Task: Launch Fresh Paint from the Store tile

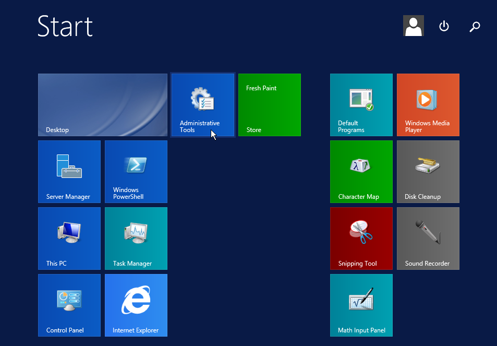Action: (x=269, y=104)
